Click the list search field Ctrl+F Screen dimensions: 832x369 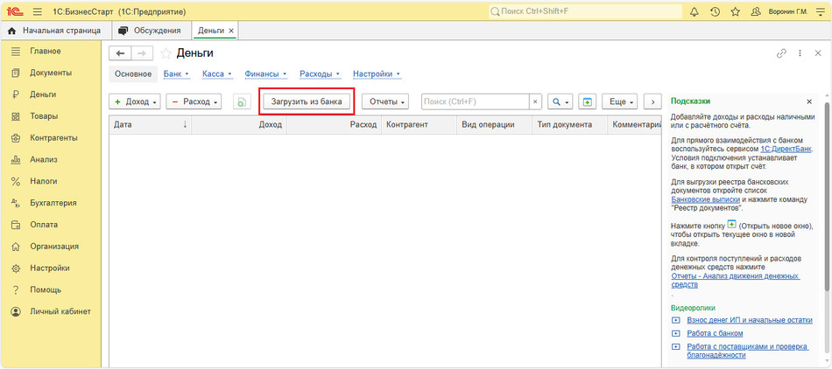(x=476, y=102)
